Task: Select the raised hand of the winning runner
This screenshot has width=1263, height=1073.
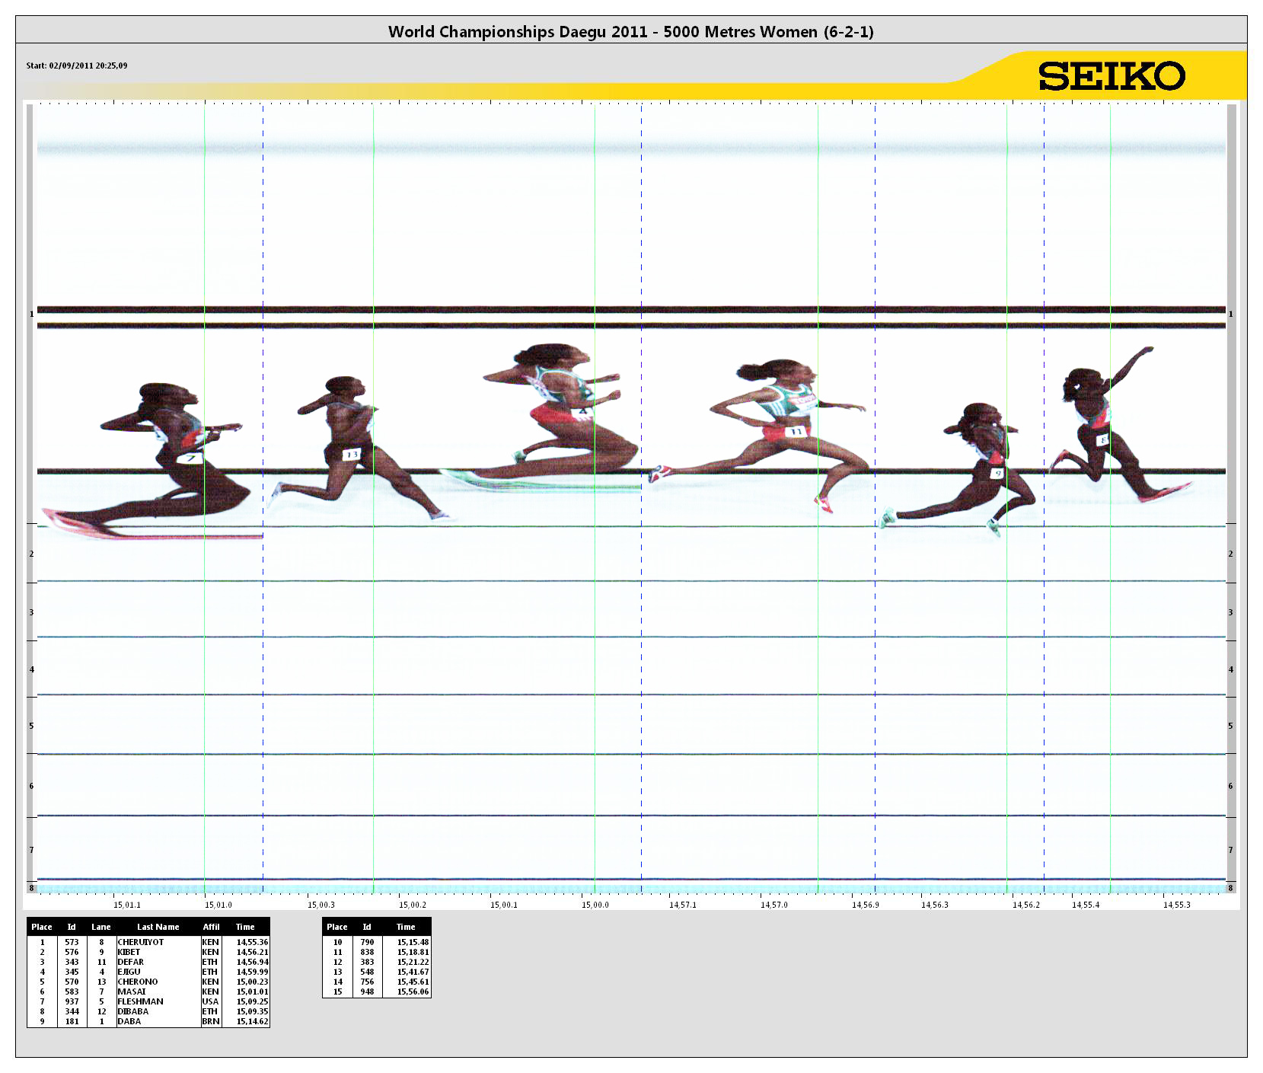Action: pos(1145,350)
